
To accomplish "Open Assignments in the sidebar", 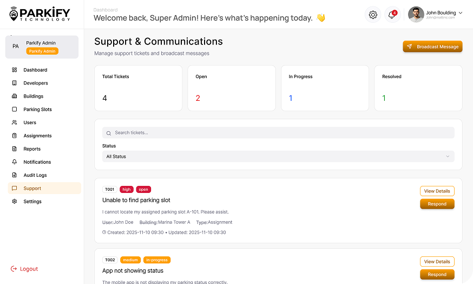I will [x=37, y=135].
